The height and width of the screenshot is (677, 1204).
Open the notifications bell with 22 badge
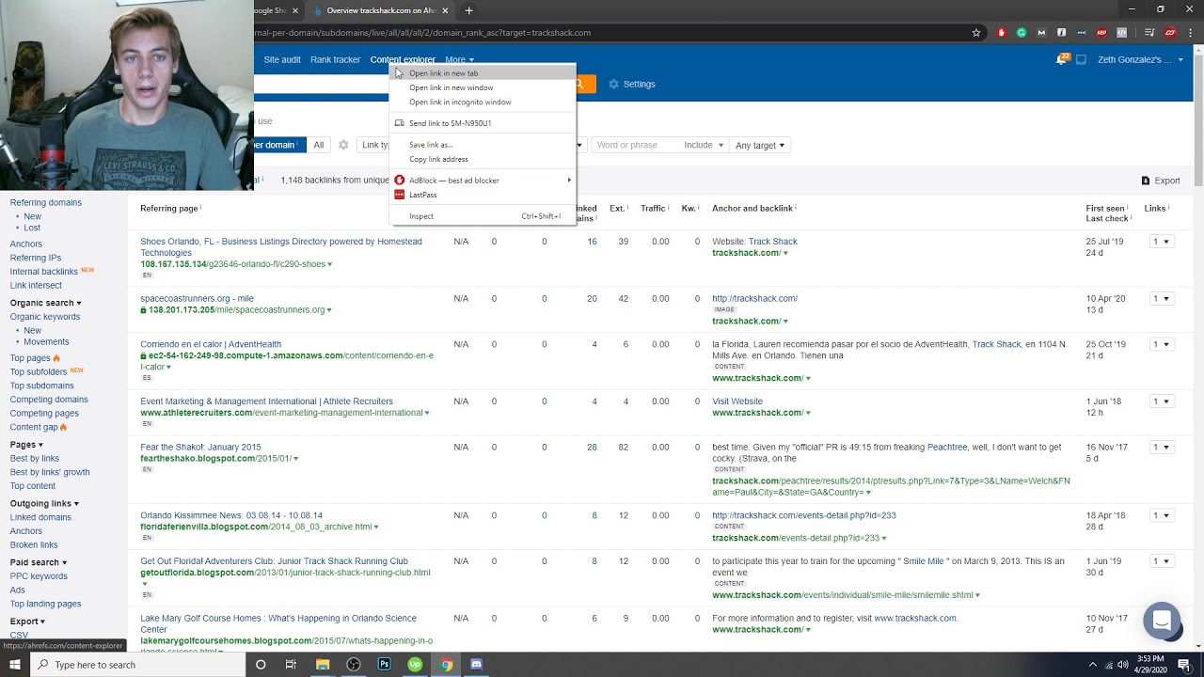[x=1063, y=59]
